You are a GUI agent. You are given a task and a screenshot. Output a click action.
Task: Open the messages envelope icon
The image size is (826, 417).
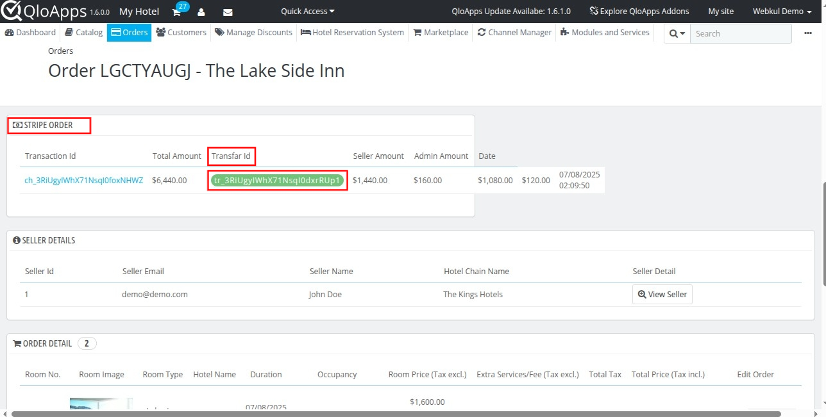tap(228, 12)
